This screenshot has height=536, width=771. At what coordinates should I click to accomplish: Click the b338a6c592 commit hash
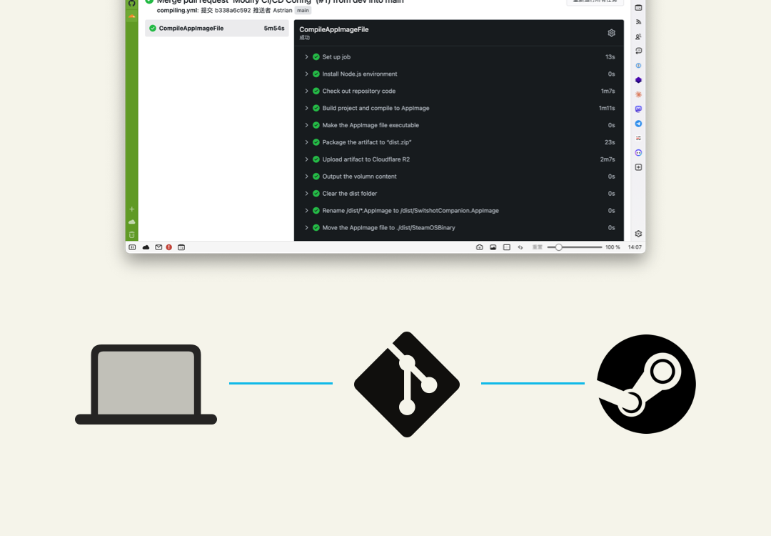tap(233, 10)
